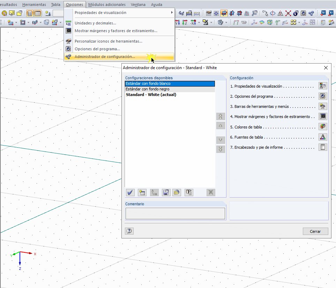Toggle the third red work plane button
Image resolution: width=336 pixels, height=288 pixels.
point(239,14)
